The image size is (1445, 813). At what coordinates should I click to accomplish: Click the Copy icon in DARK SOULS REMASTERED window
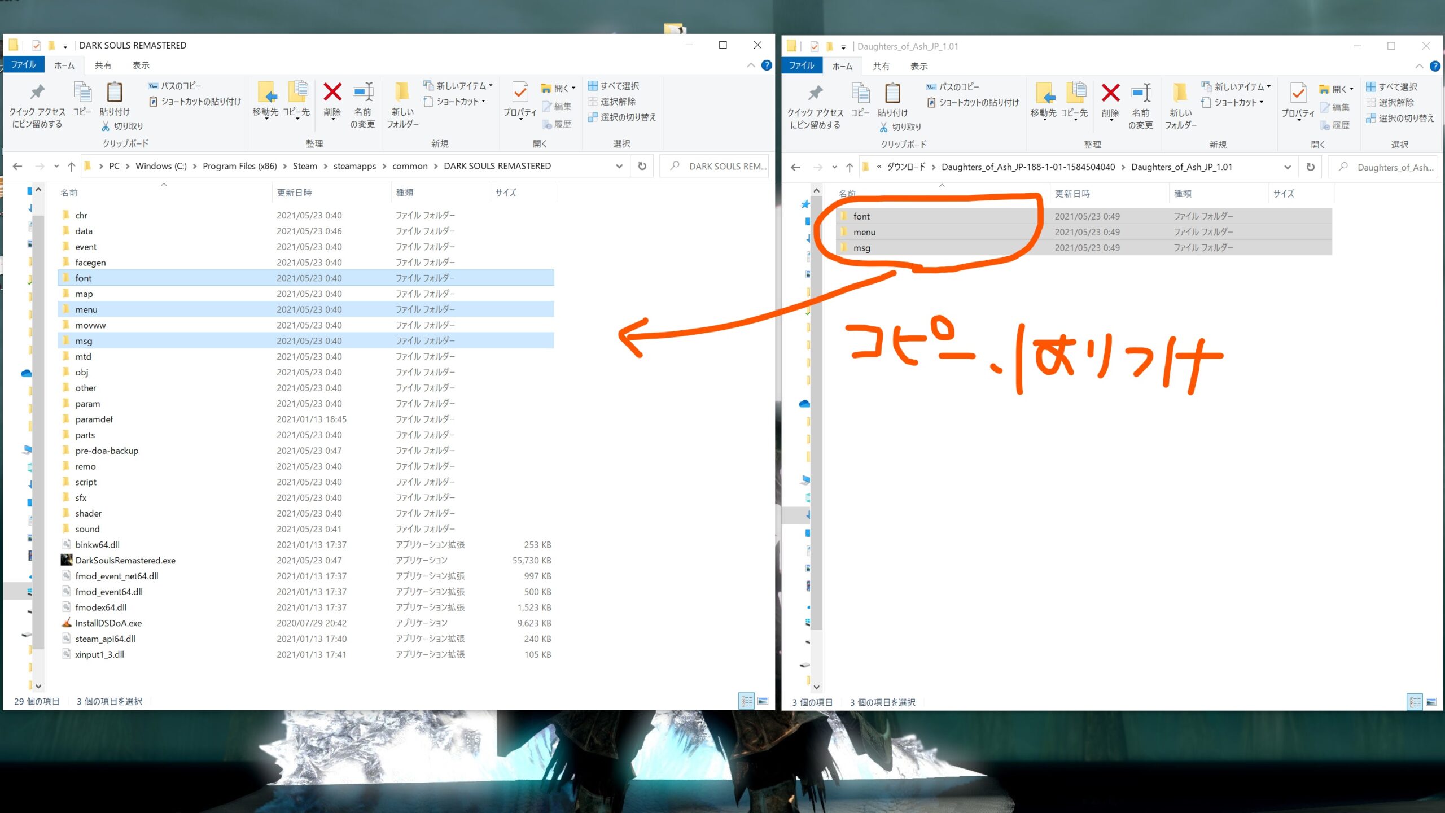pos(82,99)
